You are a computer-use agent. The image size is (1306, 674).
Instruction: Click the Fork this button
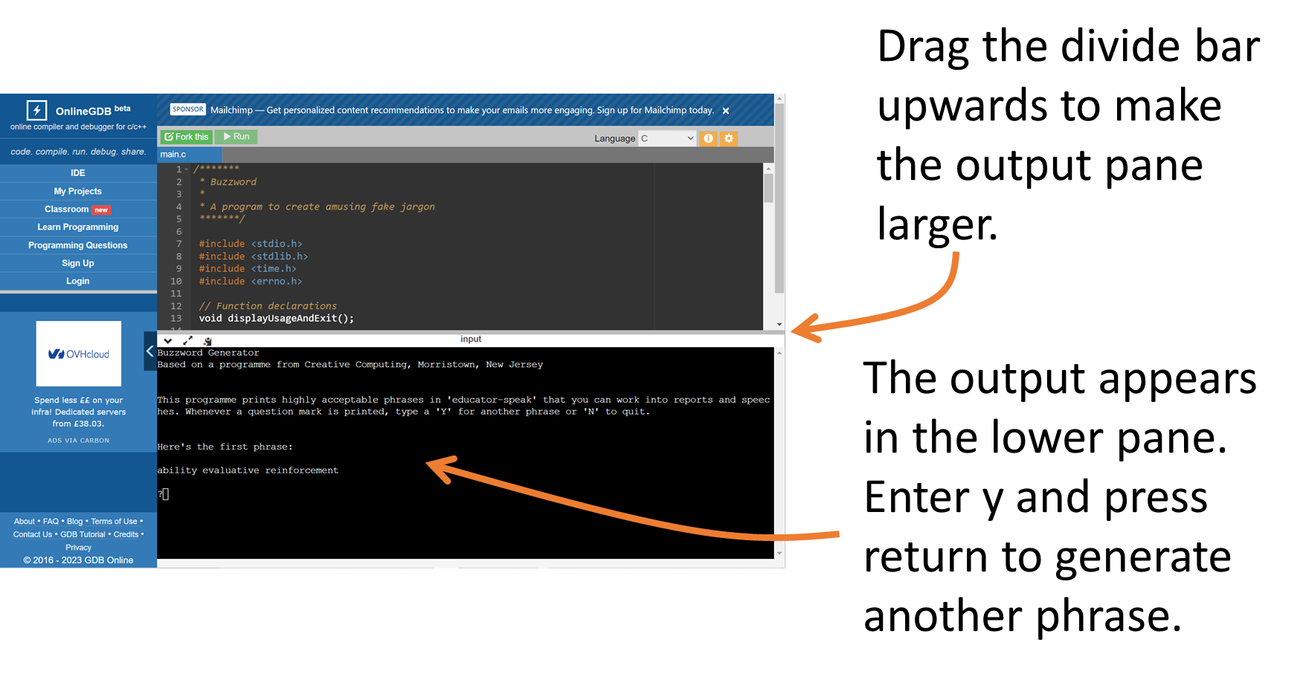[x=187, y=137]
